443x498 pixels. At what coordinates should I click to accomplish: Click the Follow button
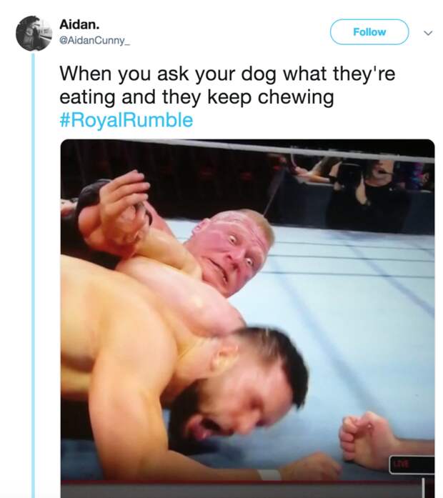coord(369,32)
